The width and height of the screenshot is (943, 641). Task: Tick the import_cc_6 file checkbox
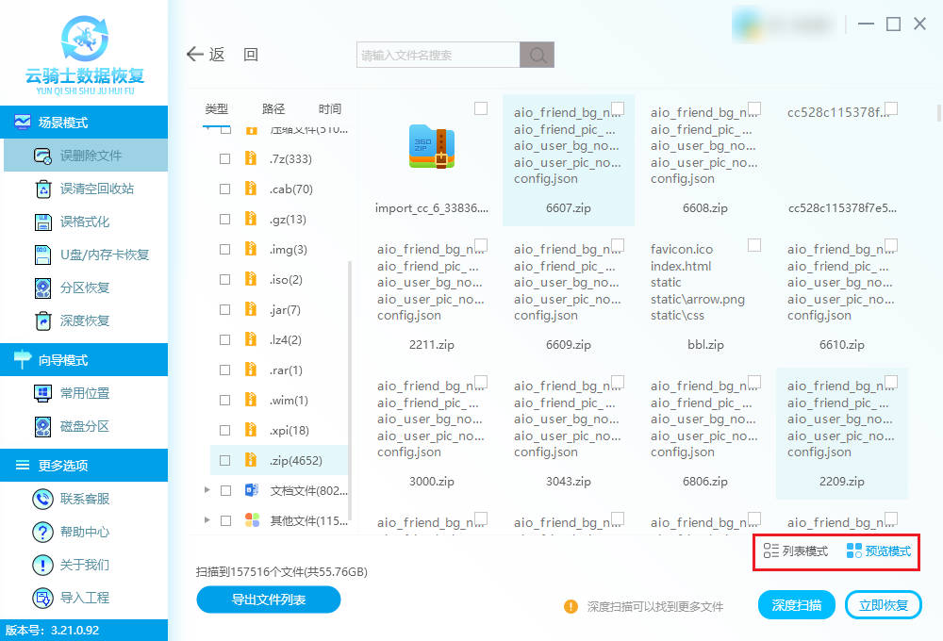[481, 108]
